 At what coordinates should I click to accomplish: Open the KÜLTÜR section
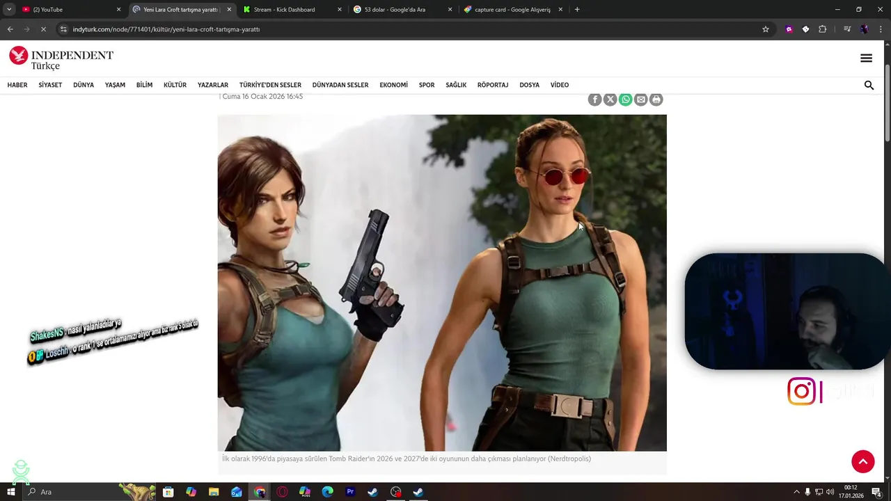tap(175, 85)
